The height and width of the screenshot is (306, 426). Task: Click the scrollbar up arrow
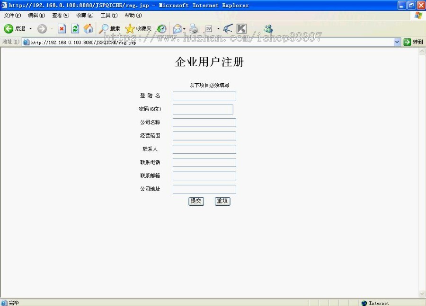coord(422,52)
